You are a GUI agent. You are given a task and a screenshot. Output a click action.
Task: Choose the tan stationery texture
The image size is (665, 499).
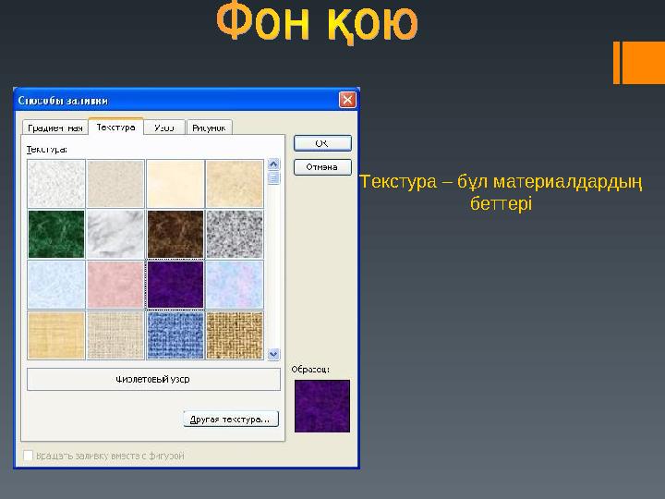[235, 184]
